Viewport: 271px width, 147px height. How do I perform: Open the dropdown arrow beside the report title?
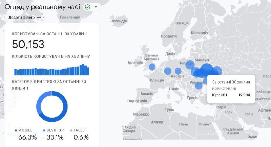[96, 7]
